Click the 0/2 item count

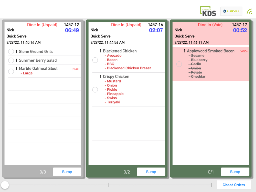click(x=127, y=172)
